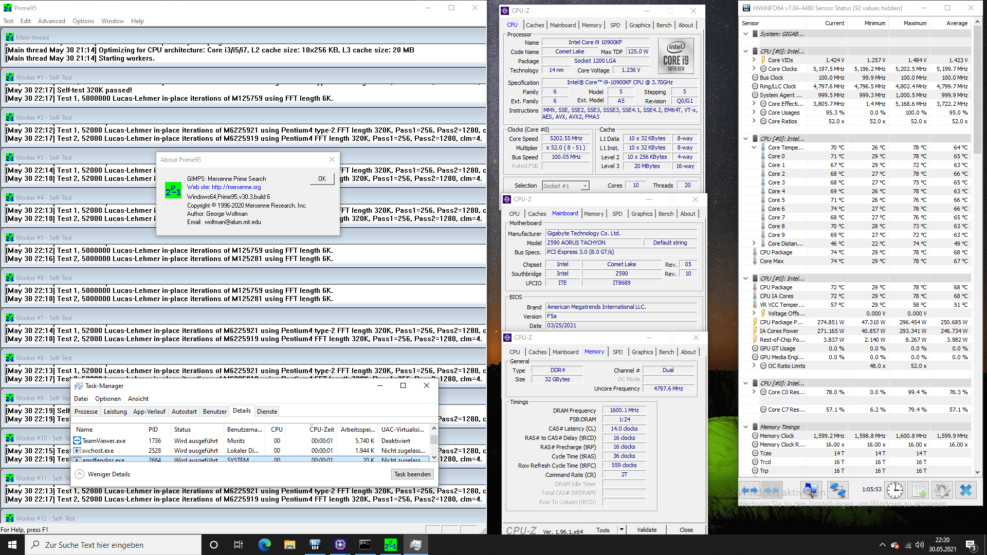Expand Core Ratios row in HWiNFO
Screen dimensions: 987x555
754,121
